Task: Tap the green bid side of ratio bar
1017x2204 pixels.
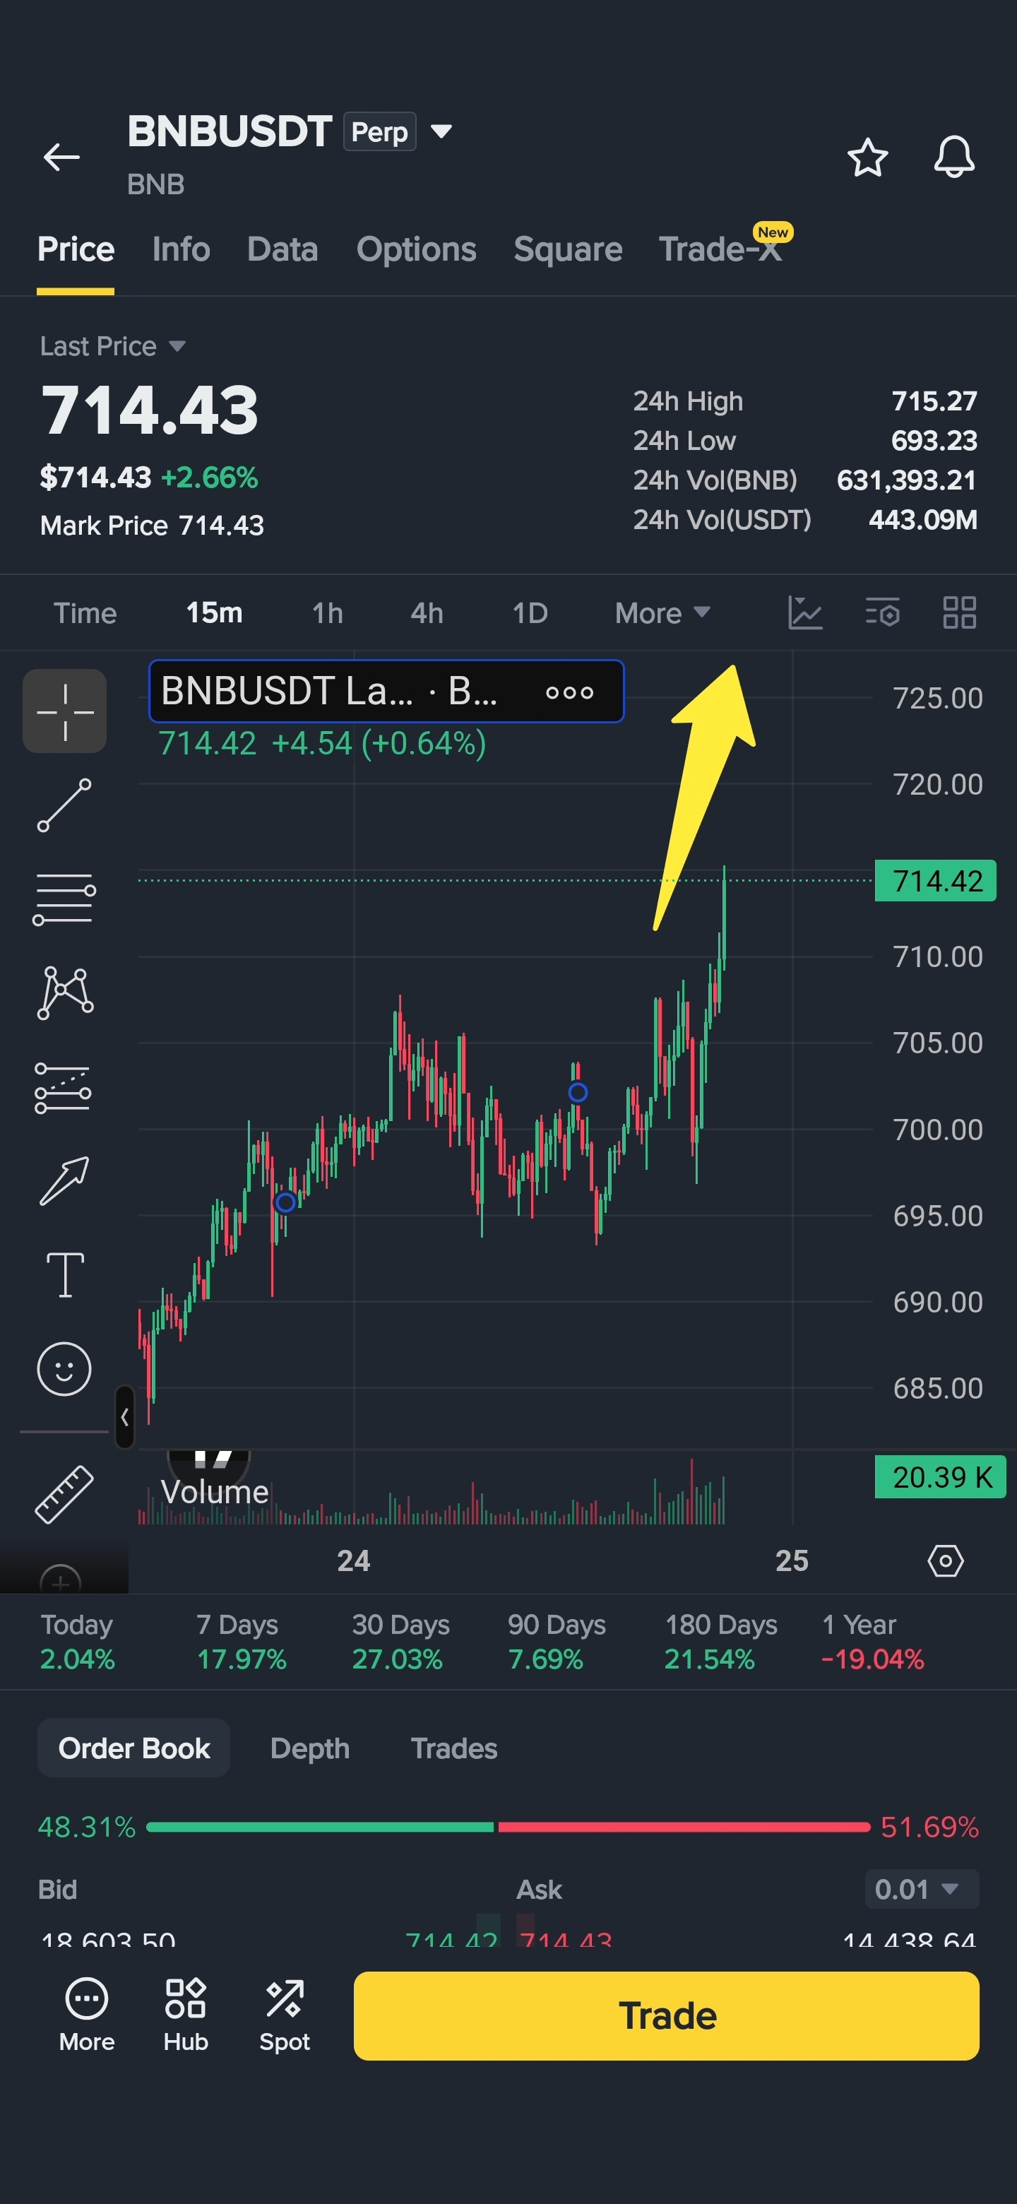Action: tap(320, 1827)
